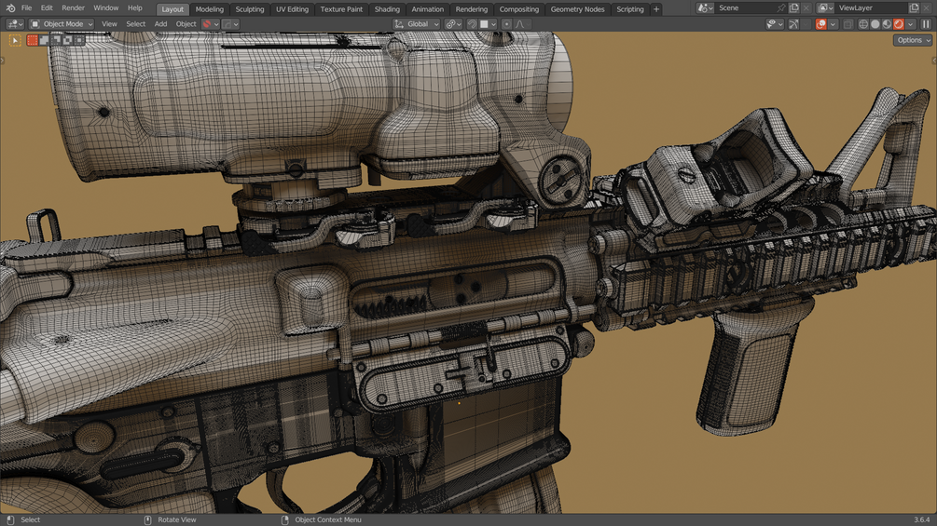Image resolution: width=937 pixels, height=526 pixels.
Task: Open the scene browse dropdown icon
Action: coord(706,8)
